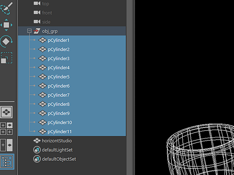Click mesh icon beside pCylinder6
Screen dimensions: 234x175
(42, 86)
